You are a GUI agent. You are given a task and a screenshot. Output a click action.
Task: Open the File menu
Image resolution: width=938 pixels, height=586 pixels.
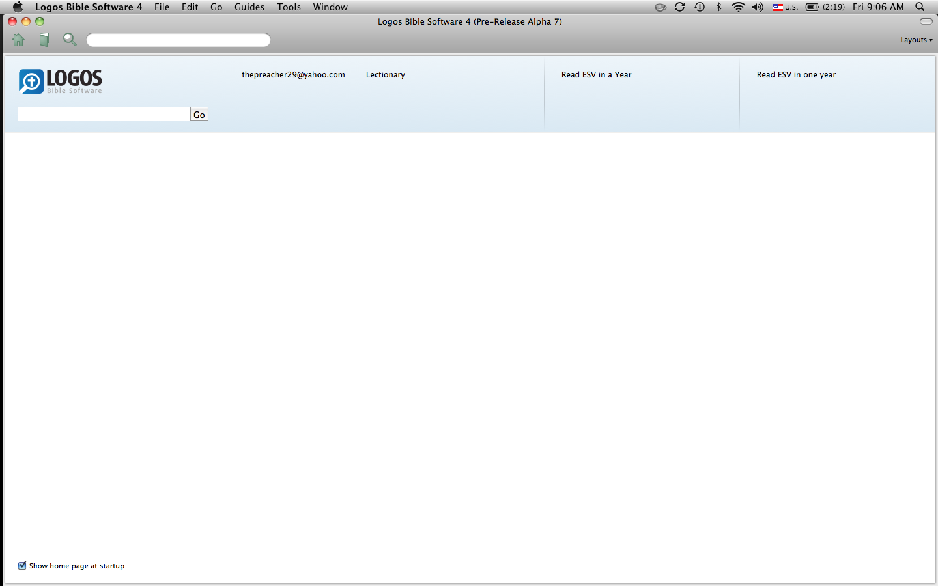pos(162,7)
